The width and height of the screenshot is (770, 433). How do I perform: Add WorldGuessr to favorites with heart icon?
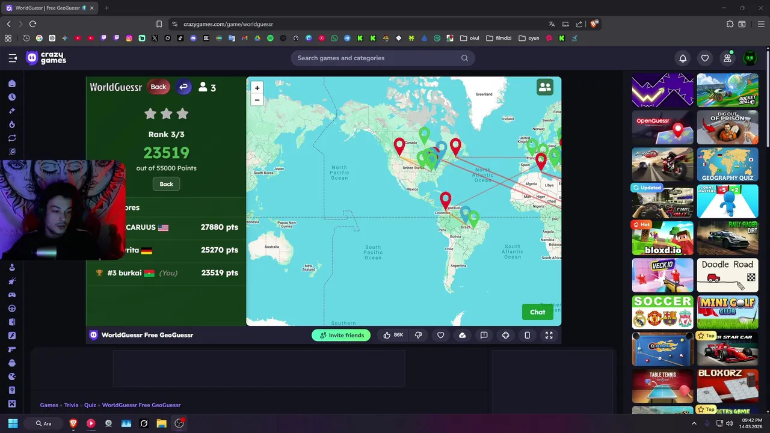point(440,335)
